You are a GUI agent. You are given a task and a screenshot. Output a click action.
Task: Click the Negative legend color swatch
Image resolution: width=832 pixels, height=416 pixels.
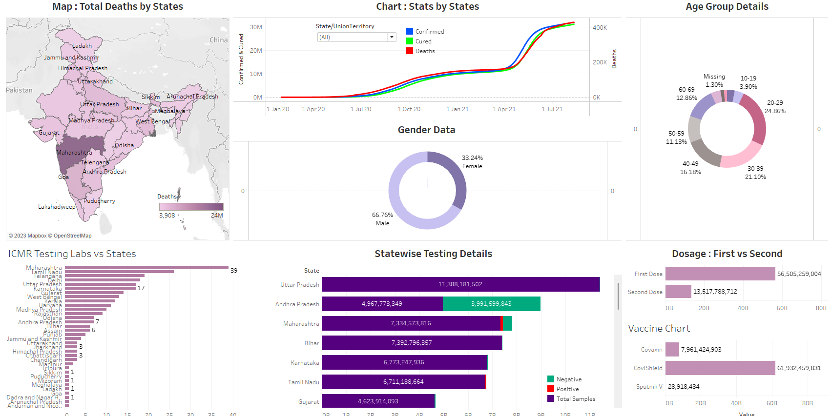[551, 379]
